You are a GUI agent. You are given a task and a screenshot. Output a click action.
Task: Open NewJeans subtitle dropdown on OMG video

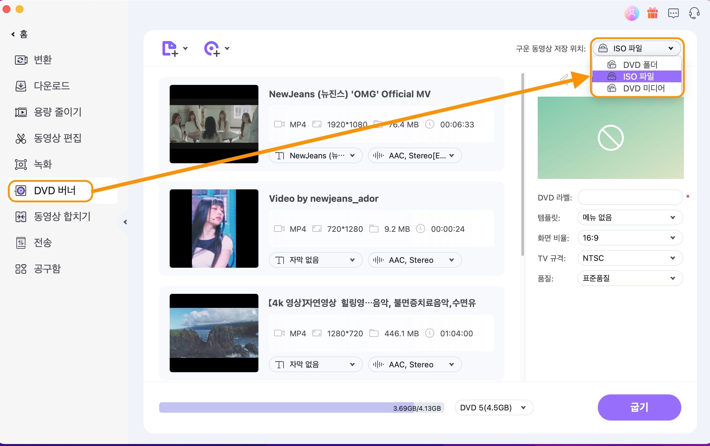pos(316,155)
